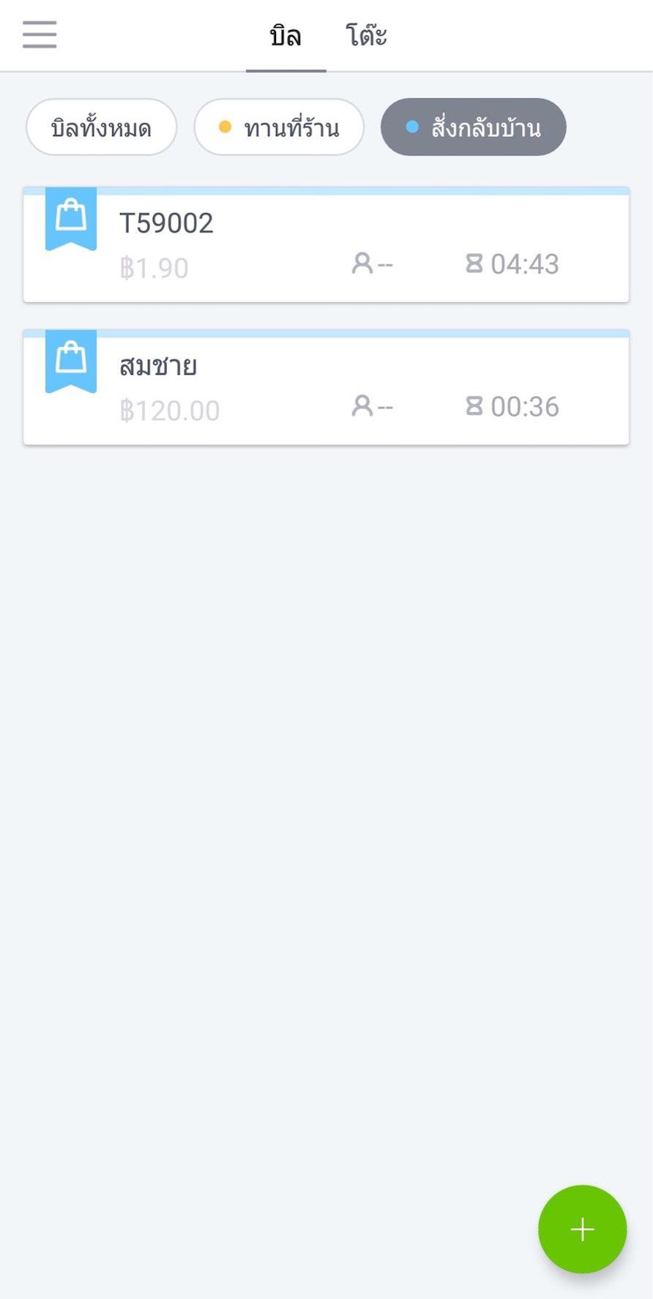Open the hamburger side menu
The width and height of the screenshot is (653, 1299).
(40, 34)
